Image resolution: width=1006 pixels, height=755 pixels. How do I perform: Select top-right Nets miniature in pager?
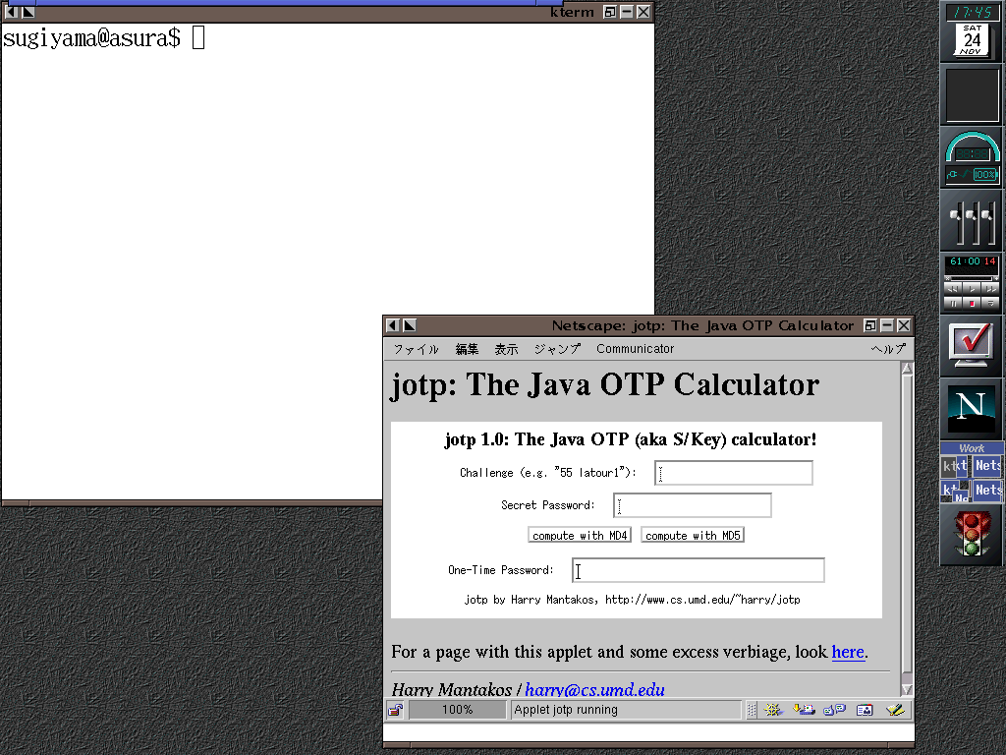986,465
